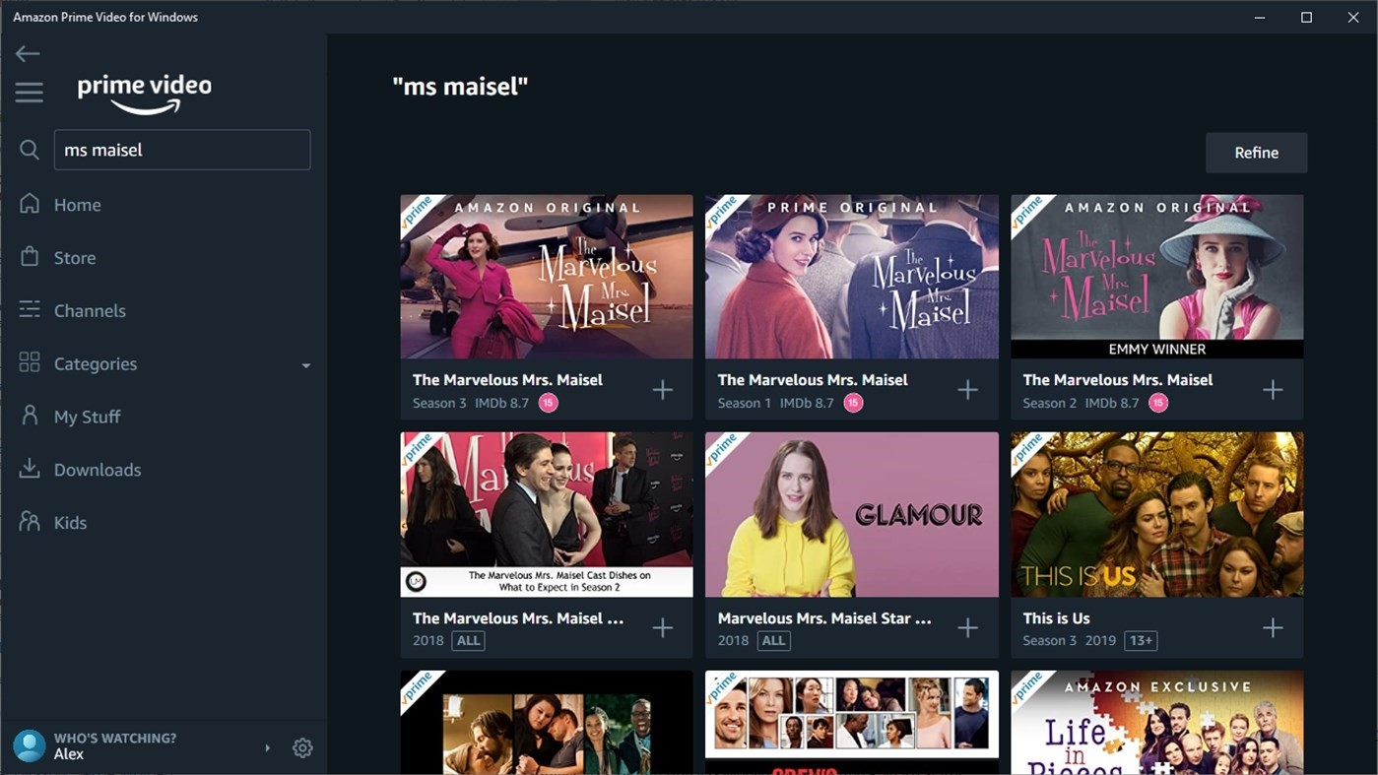
Task: Open the settings gear icon
Action: [x=302, y=748]
